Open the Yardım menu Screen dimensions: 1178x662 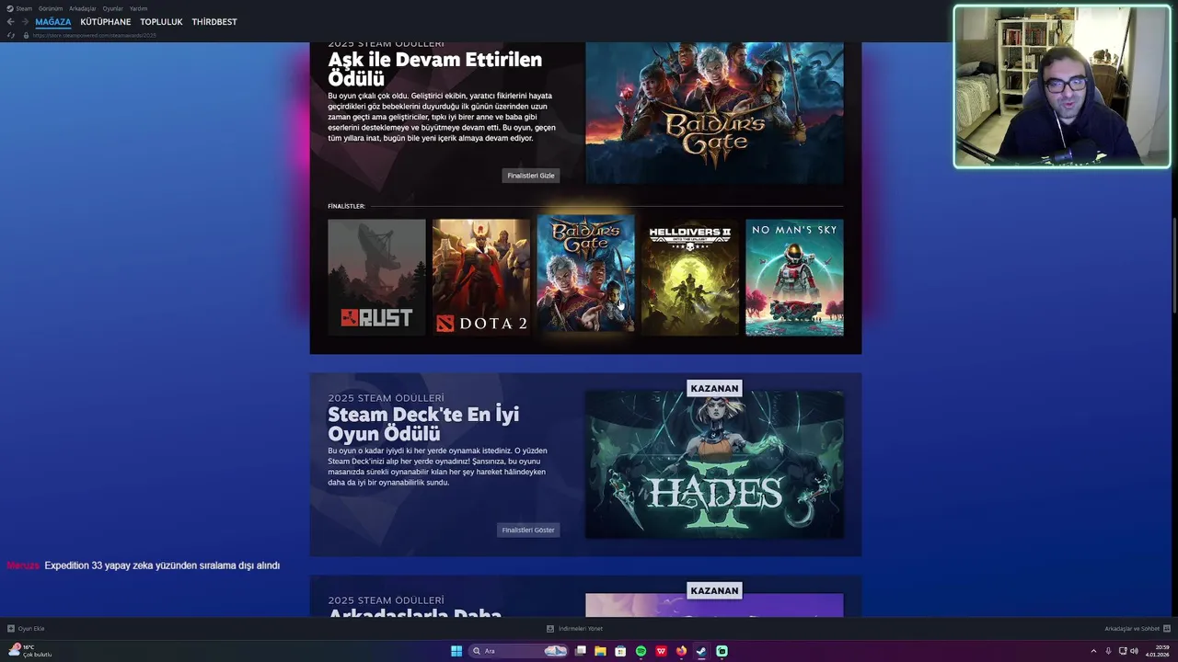pos(138,8)
